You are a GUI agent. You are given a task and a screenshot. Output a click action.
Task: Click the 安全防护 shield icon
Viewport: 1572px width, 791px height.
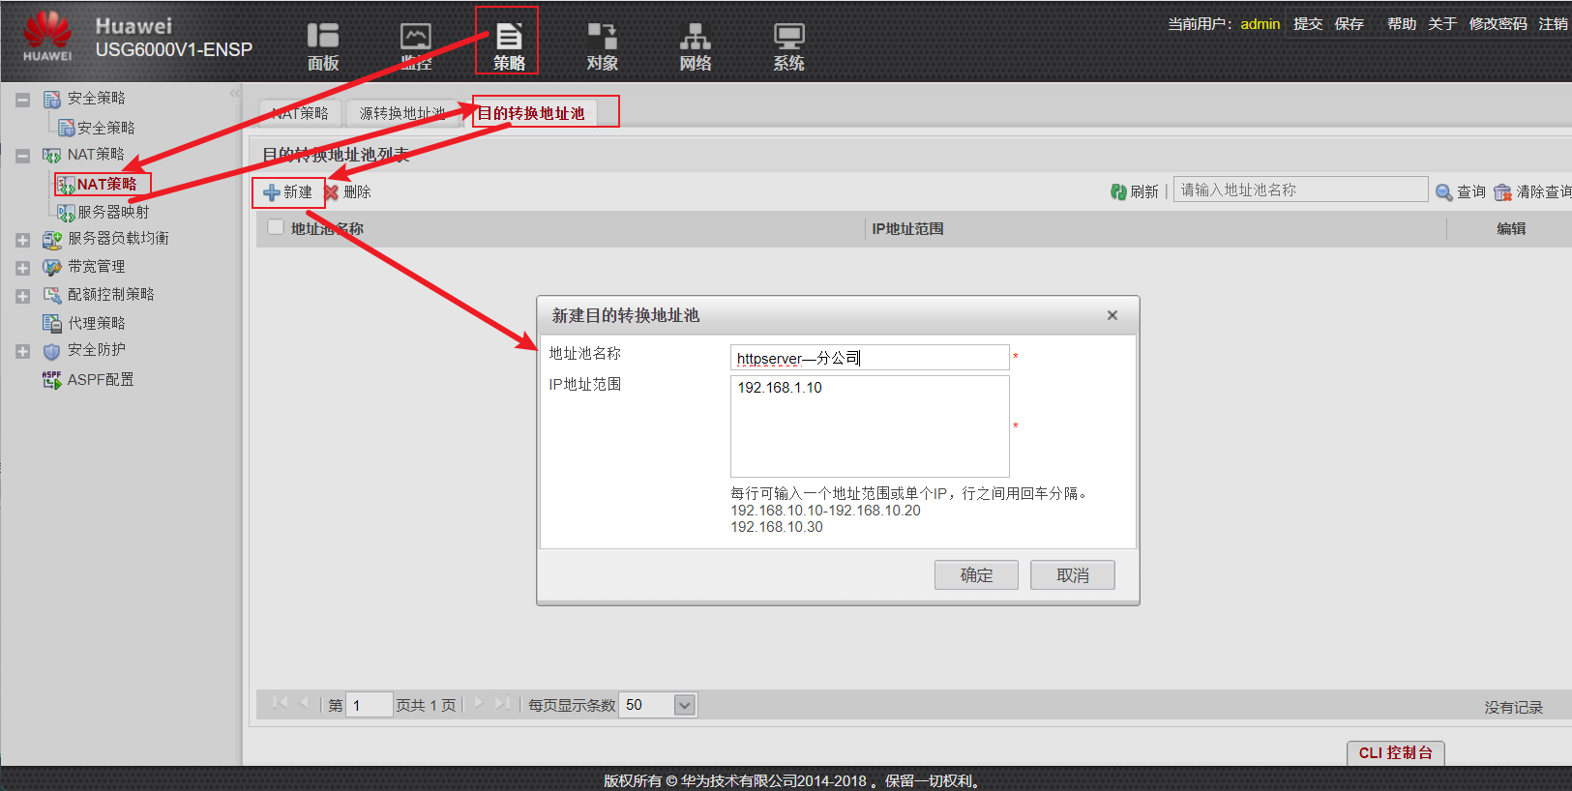point(52,351)
